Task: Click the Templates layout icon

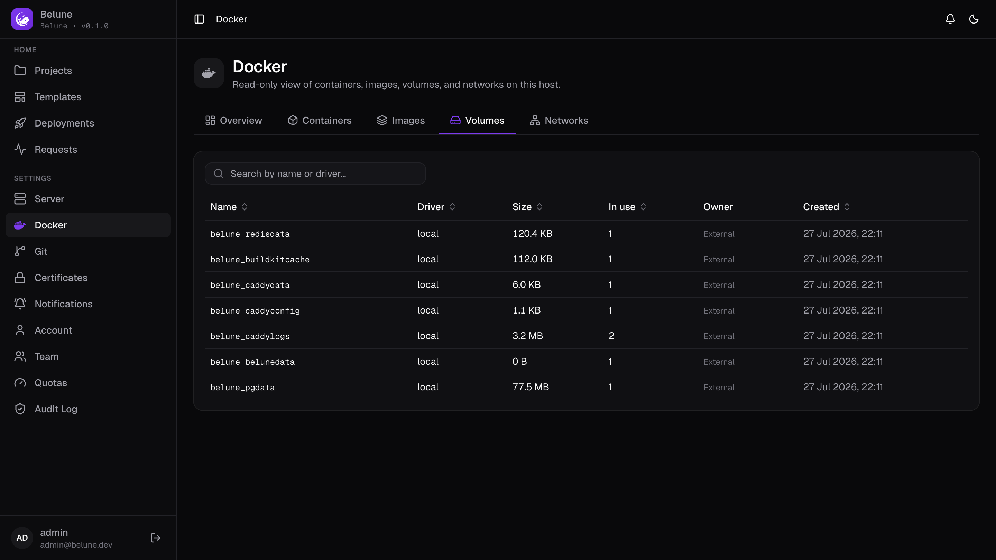Action: tap(20, 97)
